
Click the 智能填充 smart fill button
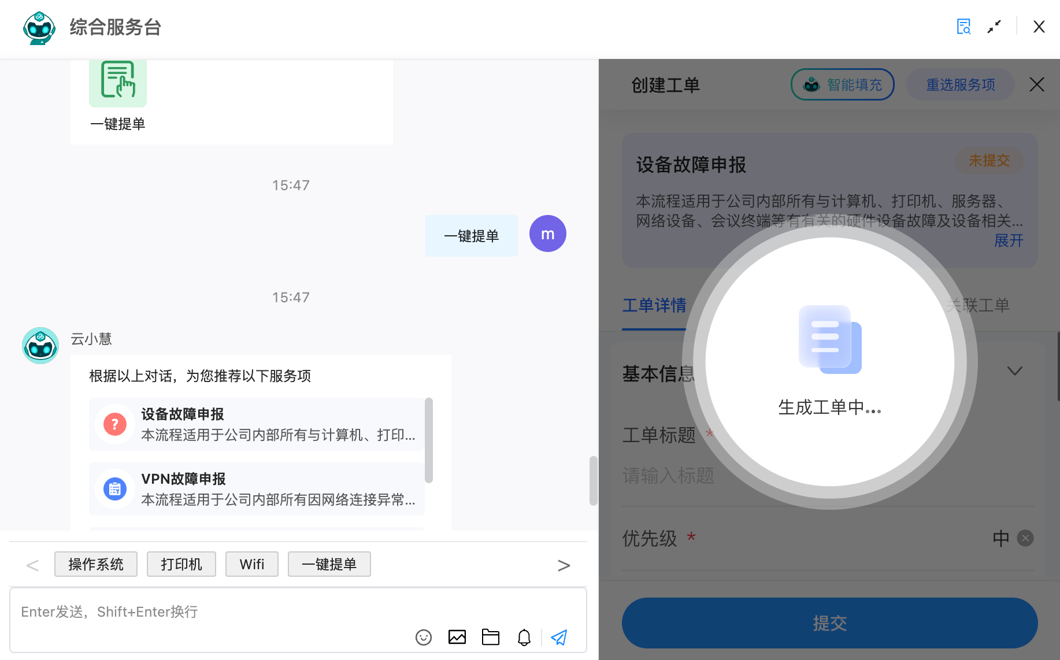point(842,84)
